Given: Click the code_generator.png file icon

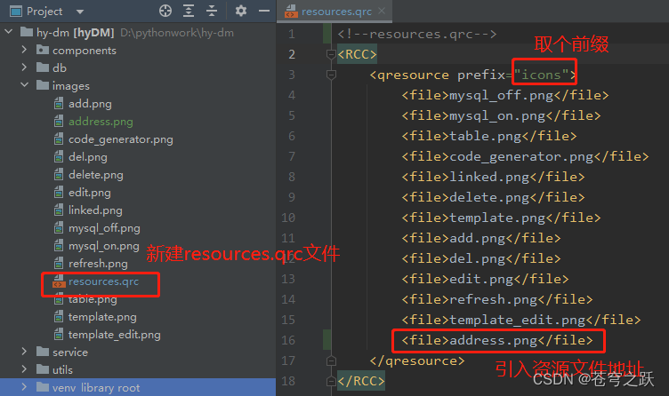Looking at the screenshot, I should tap(59, 139).
